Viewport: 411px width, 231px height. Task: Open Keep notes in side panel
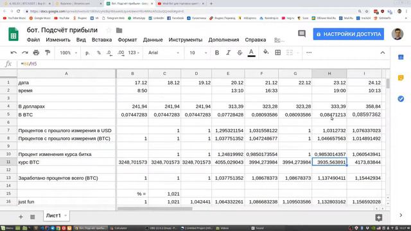(401, 78)
